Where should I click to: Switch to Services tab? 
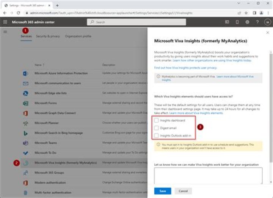point(26,36)
